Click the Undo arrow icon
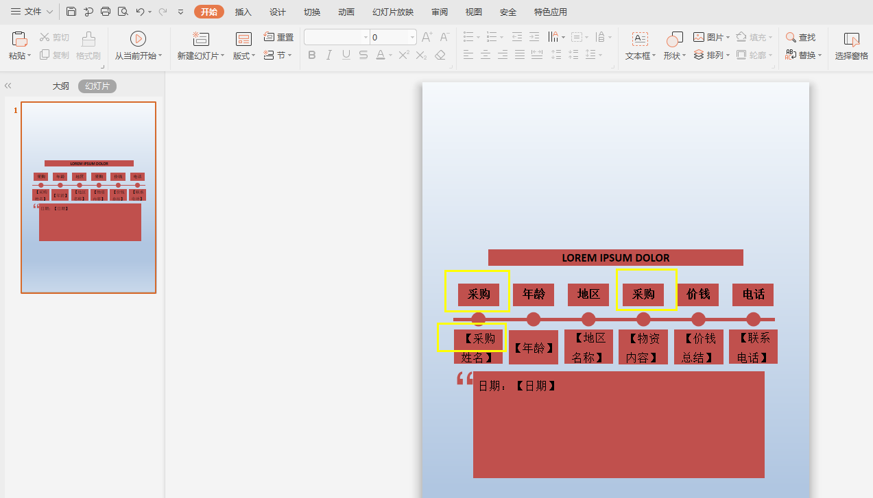The height and width of the screenshot is (498, 873). coord(140,12)
